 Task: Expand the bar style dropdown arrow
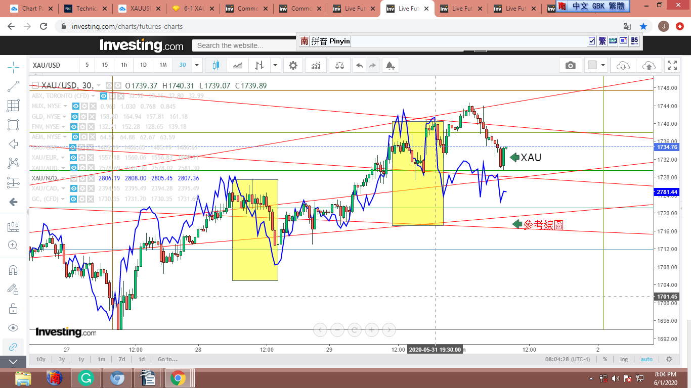pyautogui.click(x=275, y=65)
